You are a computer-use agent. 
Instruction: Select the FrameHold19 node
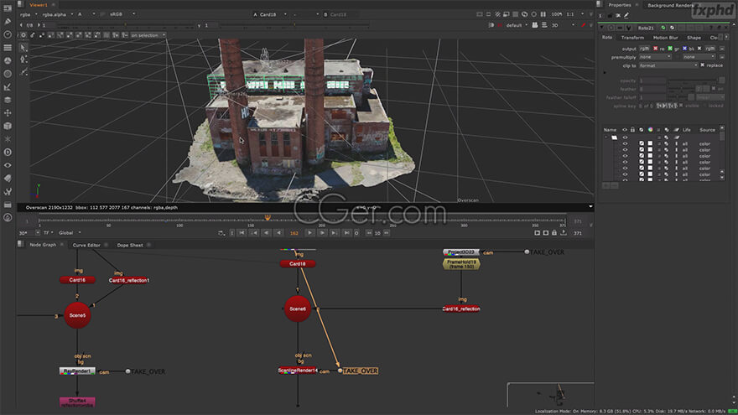coord(461,264)
